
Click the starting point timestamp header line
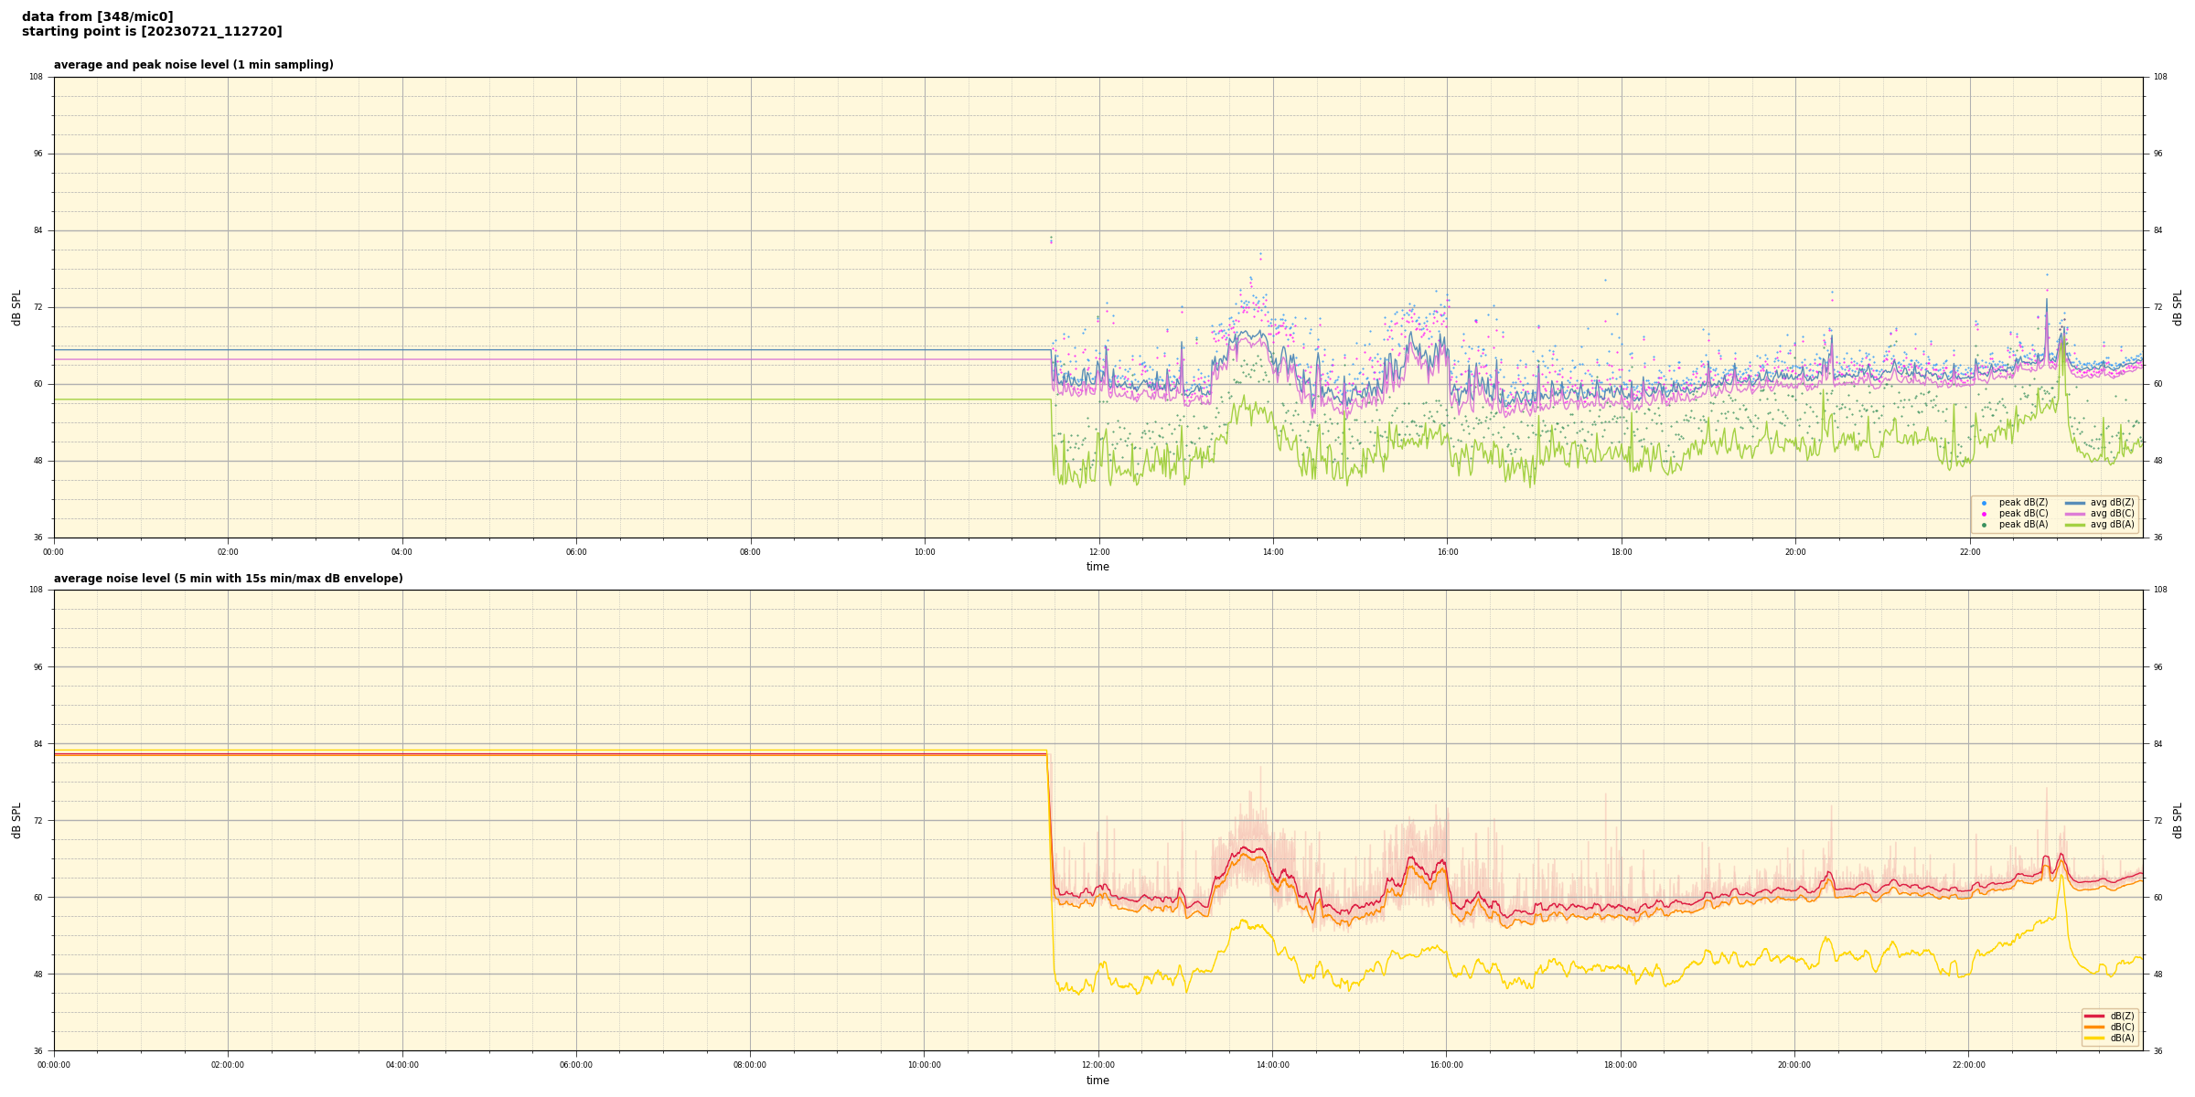pos(152,32)
